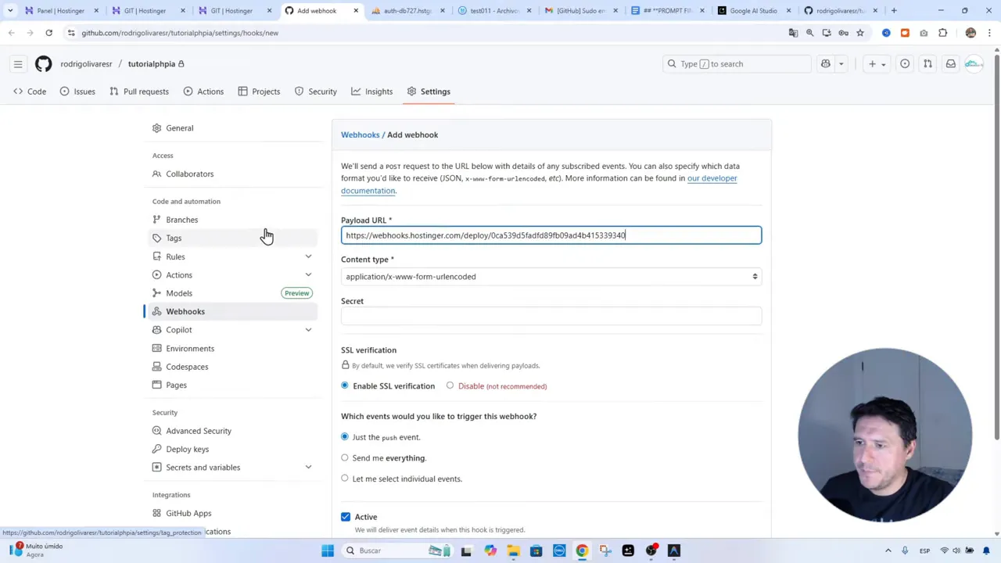The image size is (1001, 563).
Task: Uncheck the Active checkbox
Action: [x=346, y=516]
